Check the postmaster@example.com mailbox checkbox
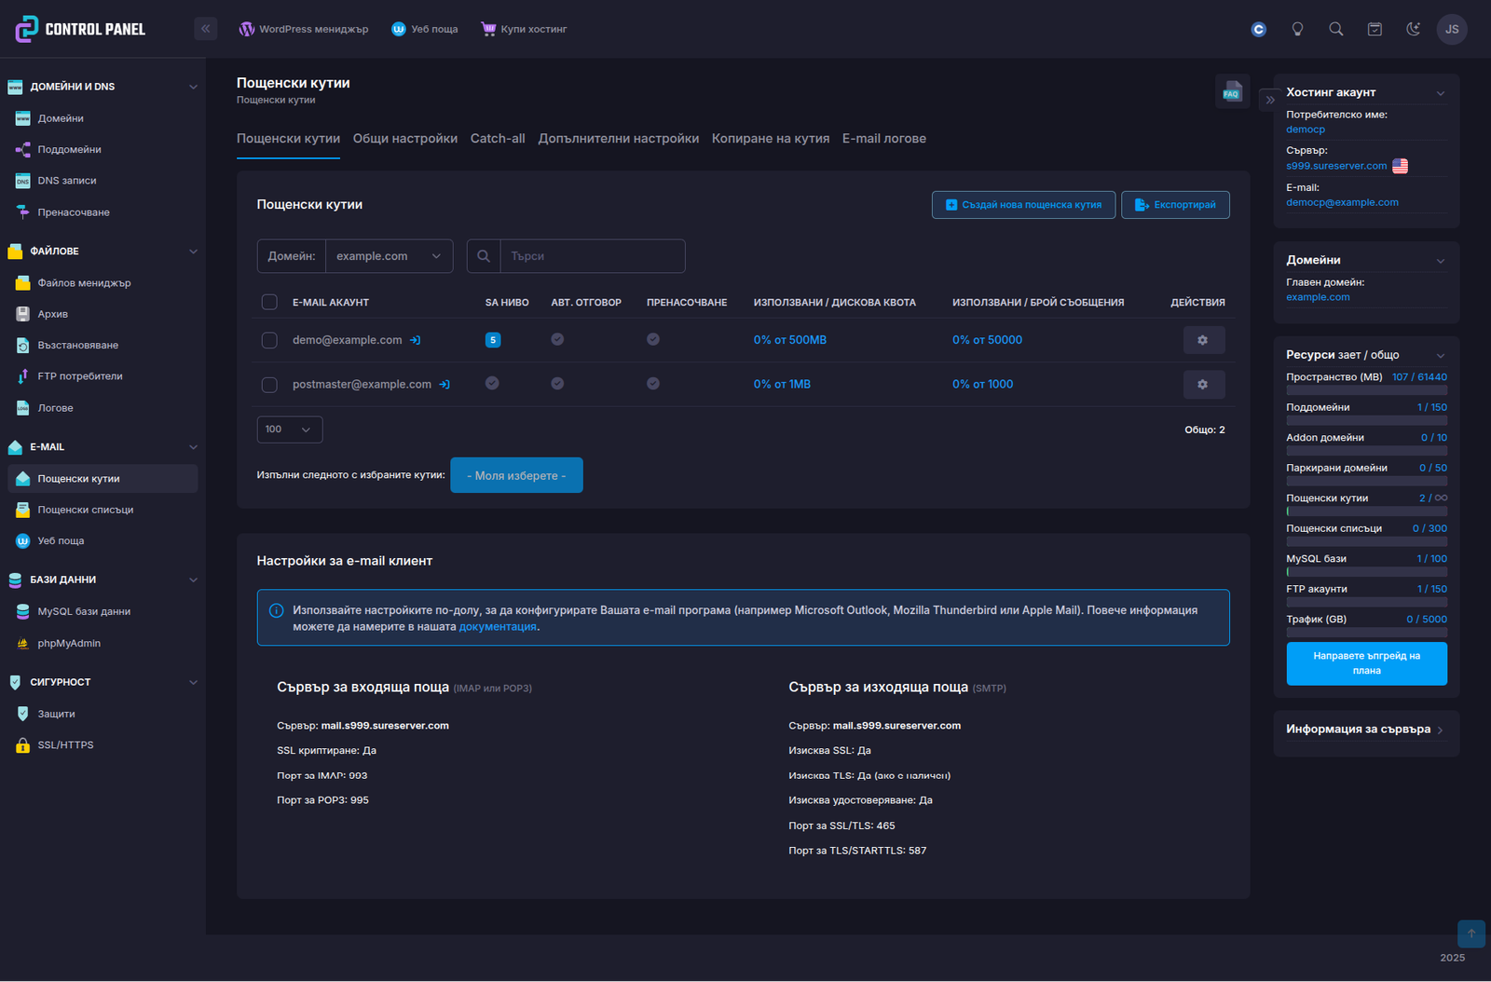Image resolution: width=1491 pixels, height=982 pixels. 269,385
